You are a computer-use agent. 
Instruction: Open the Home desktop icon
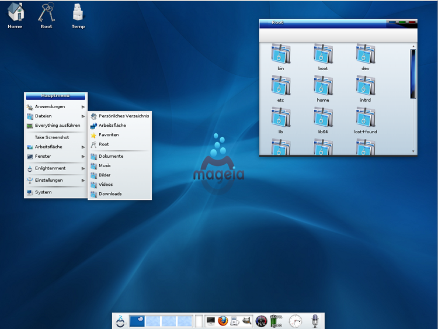15,13
